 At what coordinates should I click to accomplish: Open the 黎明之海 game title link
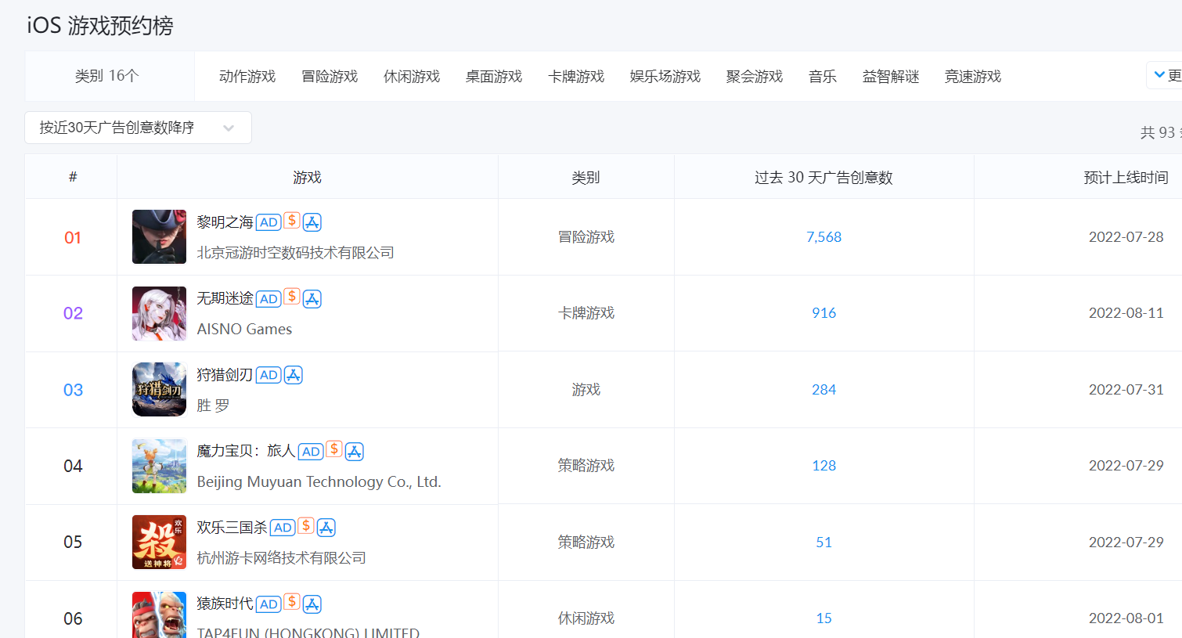pos(225,222)
